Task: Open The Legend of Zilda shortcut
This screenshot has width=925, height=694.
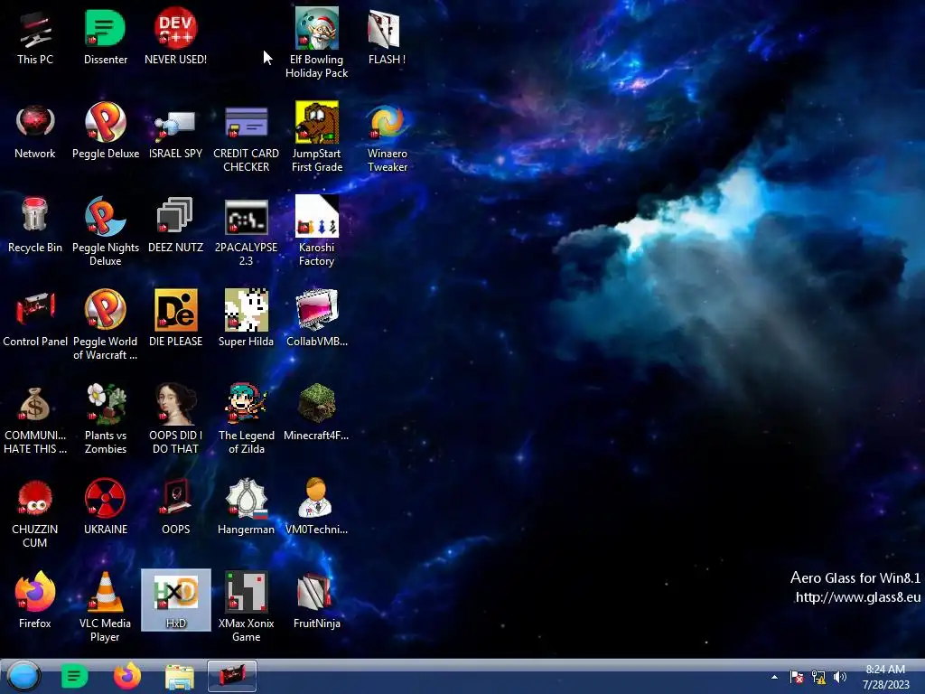Action: coord(246,419)
